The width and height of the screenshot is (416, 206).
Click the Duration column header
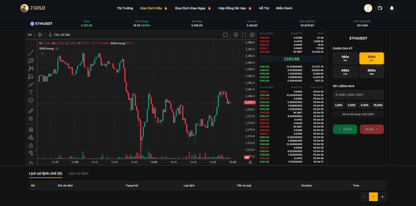pos(306,186)
